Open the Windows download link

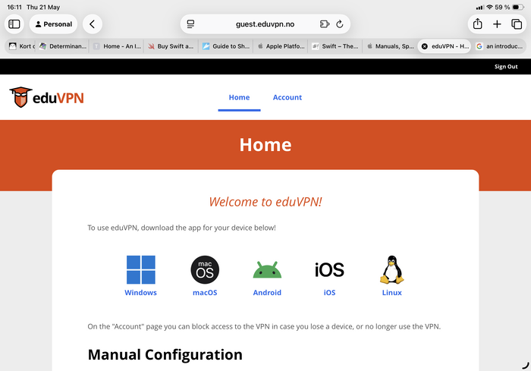140,293
